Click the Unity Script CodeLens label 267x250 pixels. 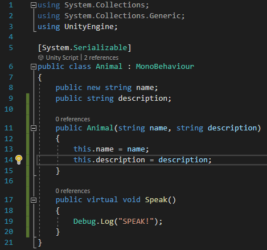[x=62, y=58]
